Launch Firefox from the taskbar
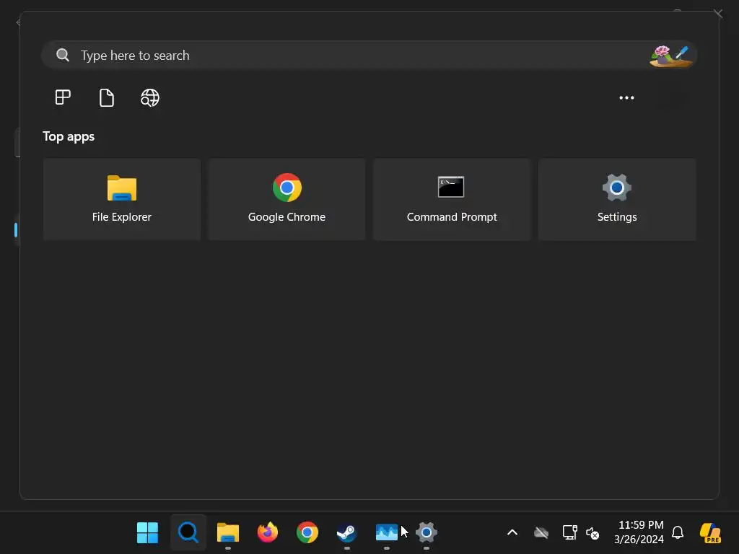Image resolution: width=739 pixels, height=554 pixels. pos(268,533)
